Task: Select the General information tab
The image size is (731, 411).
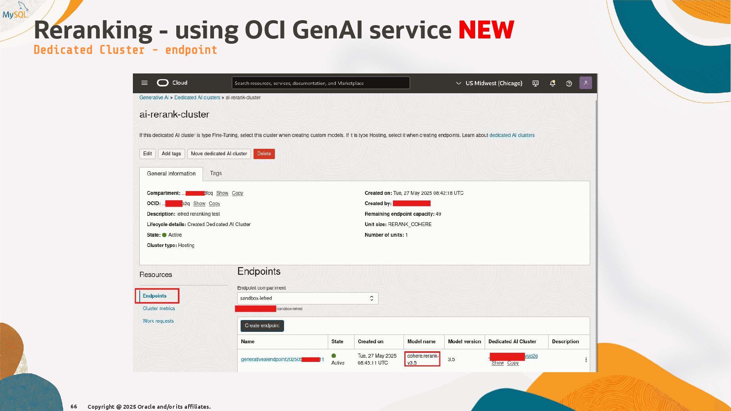Action: pos(171,174)
